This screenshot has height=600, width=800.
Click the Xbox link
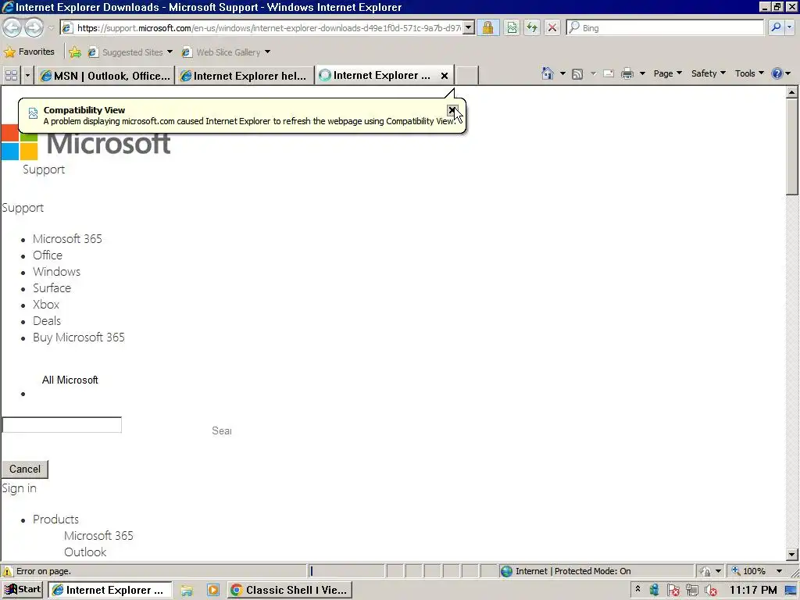click(x=46, y=305)
